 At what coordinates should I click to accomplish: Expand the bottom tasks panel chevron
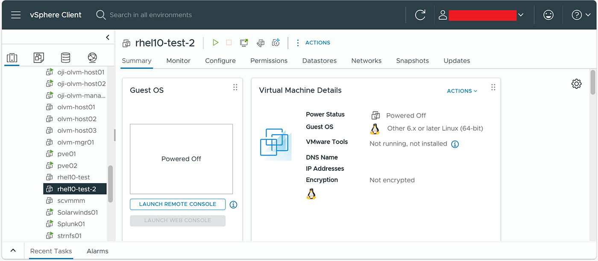(x=13, y=251)
